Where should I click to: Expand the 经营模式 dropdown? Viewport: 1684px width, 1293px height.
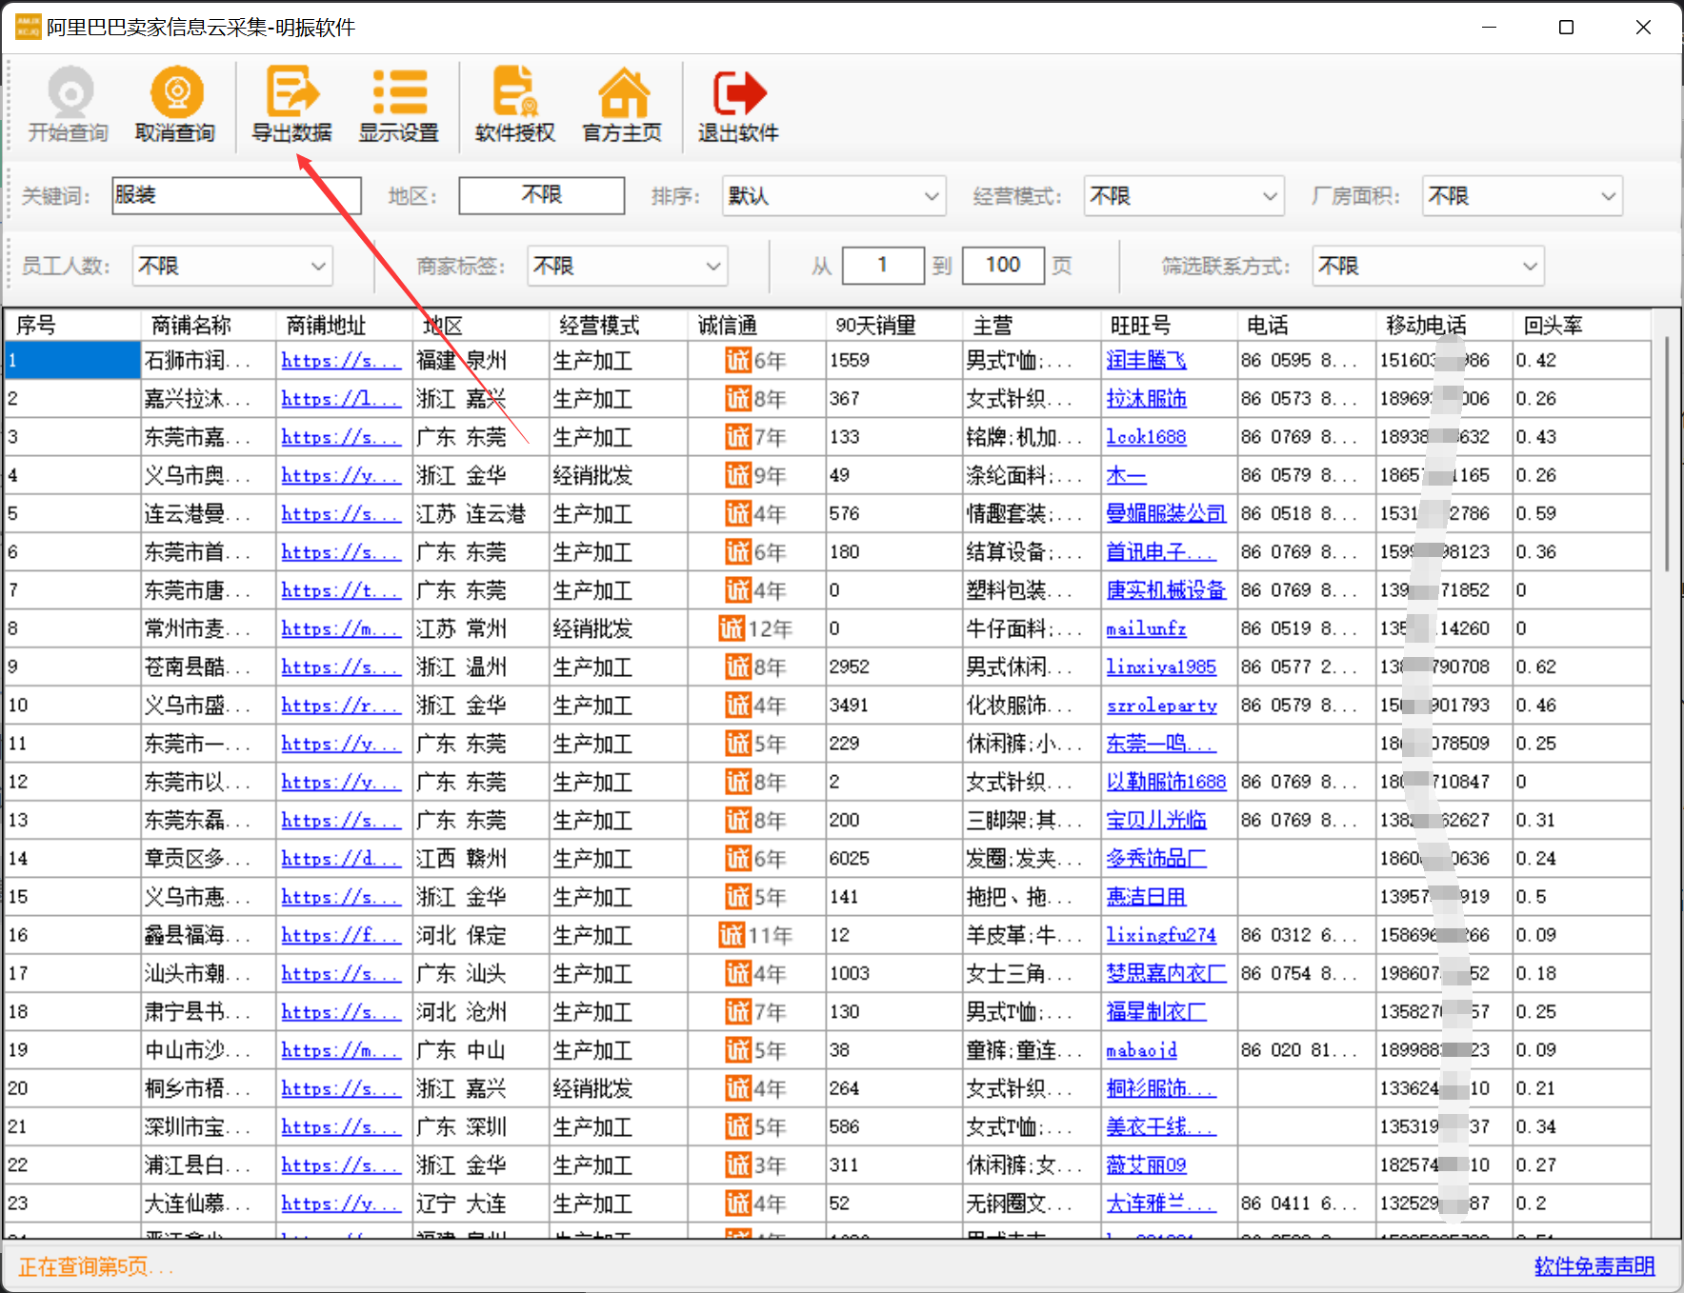tap(1184, 196)
